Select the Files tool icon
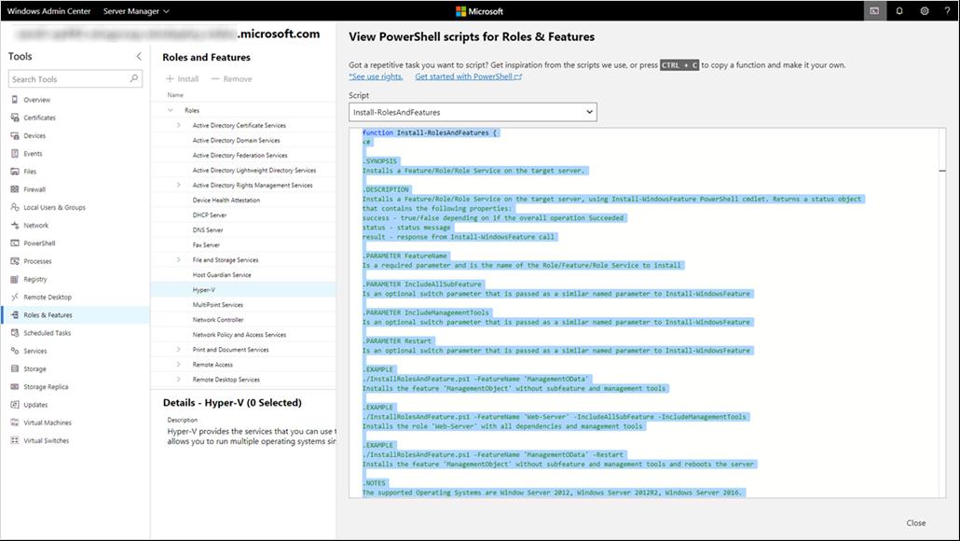960x541 pixels. click(x=15, y=172)
